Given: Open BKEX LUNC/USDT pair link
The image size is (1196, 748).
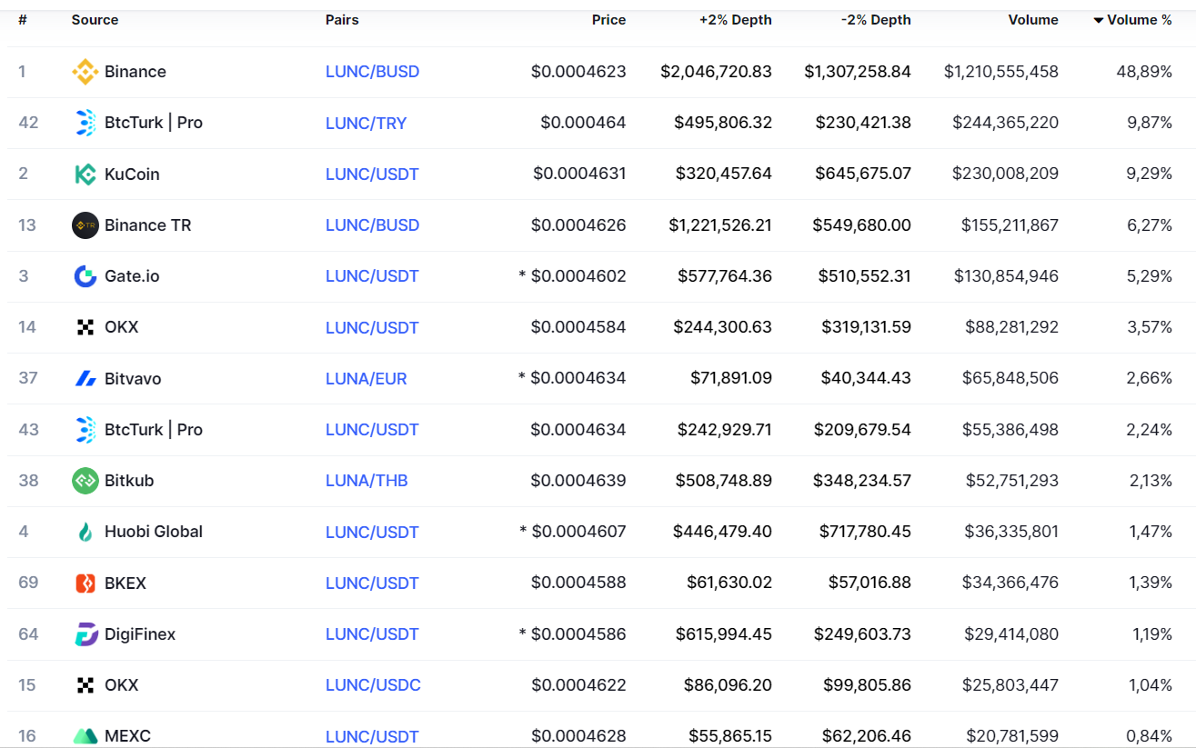Looking at the screenshot, I should pyautogui.click(x=372, y=583).
